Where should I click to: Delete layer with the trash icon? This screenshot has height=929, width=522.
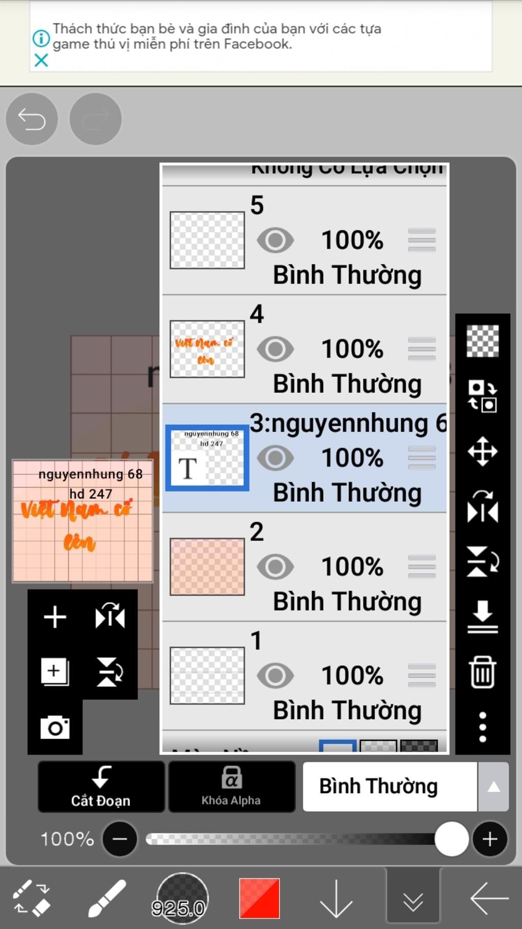point(482,672)
